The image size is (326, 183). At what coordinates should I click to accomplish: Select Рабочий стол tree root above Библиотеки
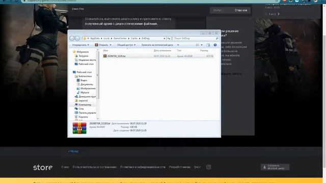point(82,72)
